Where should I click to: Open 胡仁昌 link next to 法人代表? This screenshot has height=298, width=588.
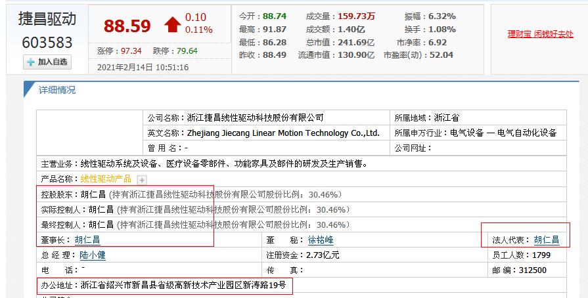547,240
